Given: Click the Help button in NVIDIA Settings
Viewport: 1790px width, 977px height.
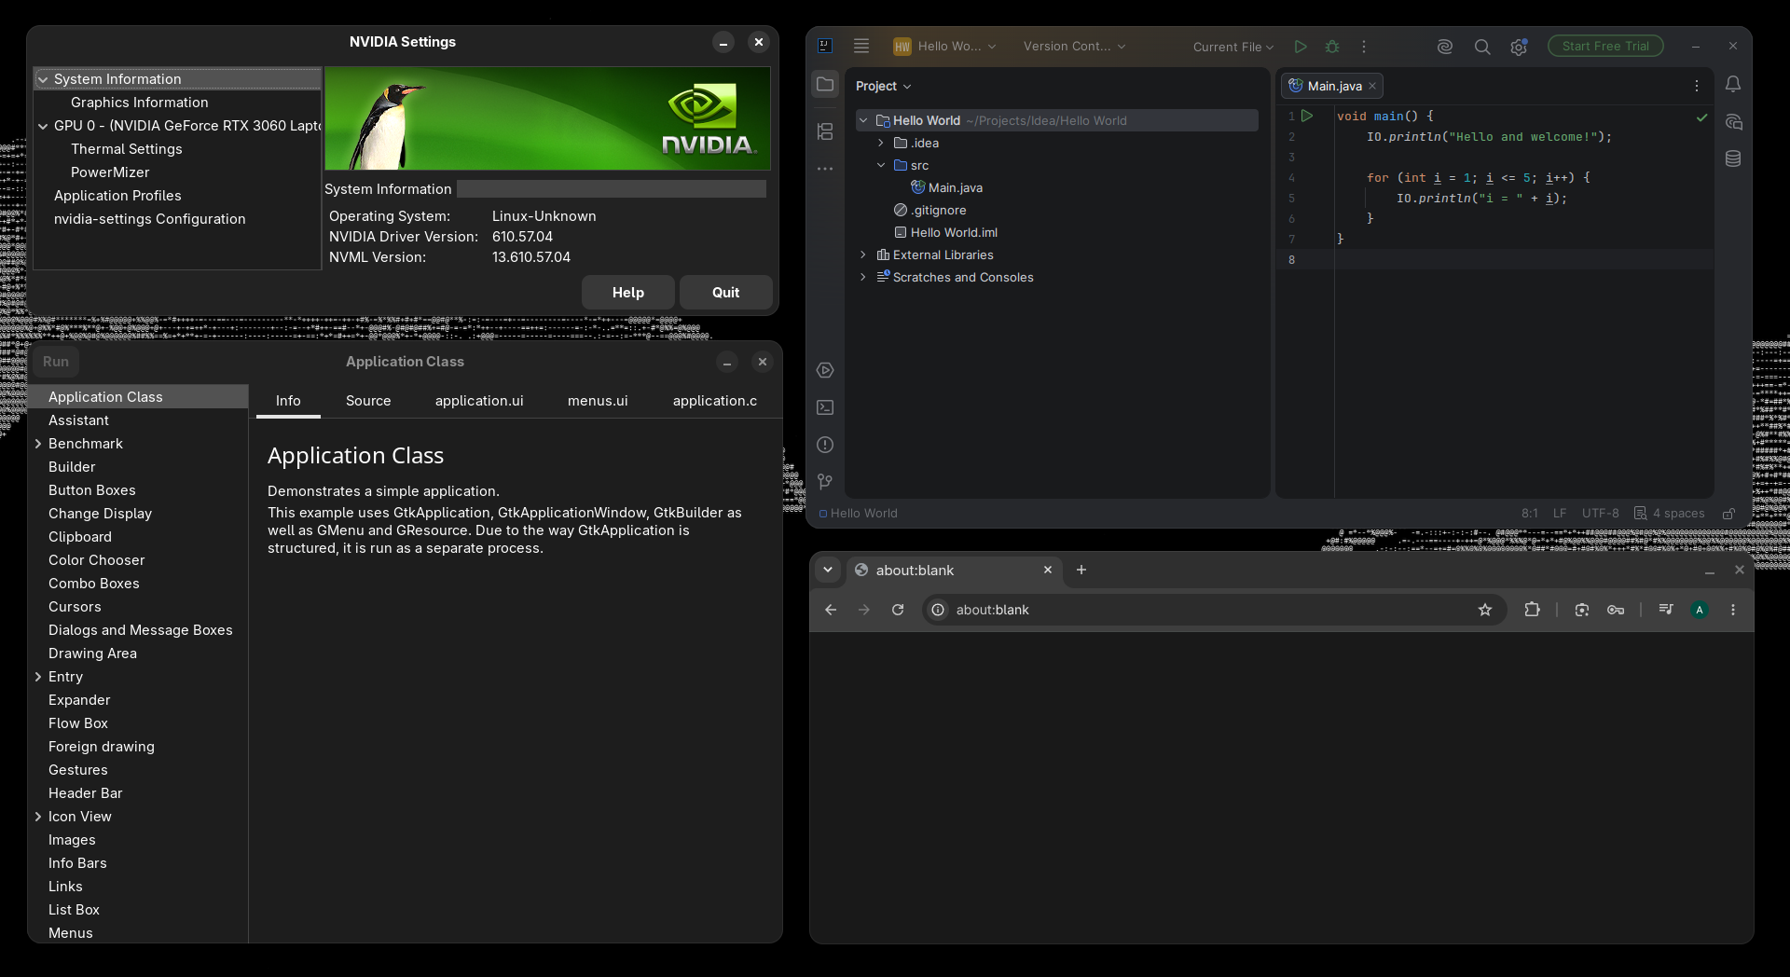Looking at the screenshot, I should [x=628, y=293].
